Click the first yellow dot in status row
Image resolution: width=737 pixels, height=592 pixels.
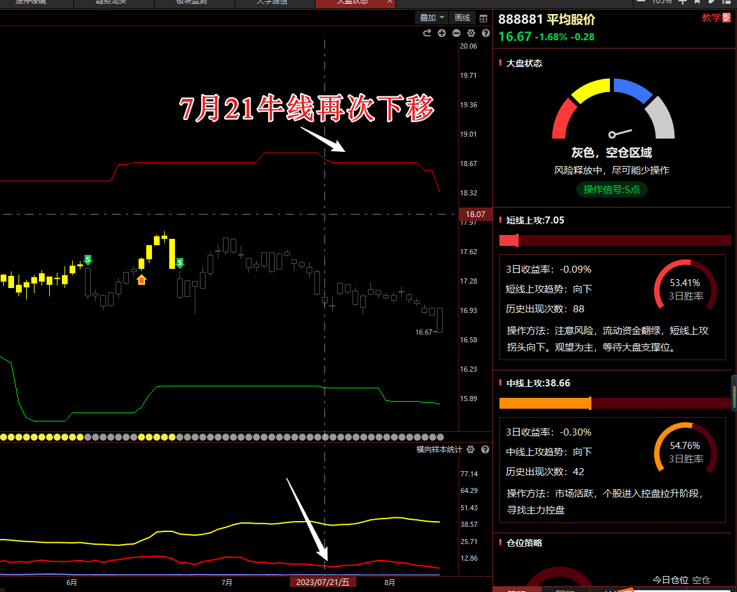click(3, 437)
